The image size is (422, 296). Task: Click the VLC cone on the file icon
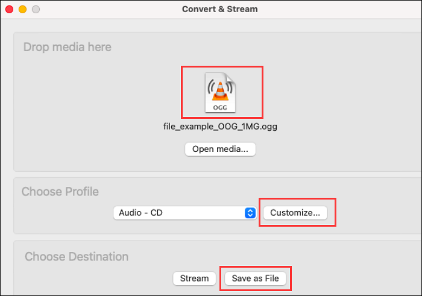click(222, 88)
